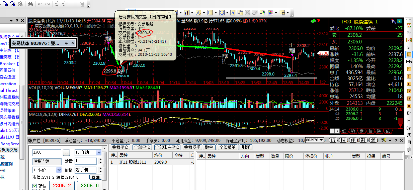Toggle the 确认 confirmation checkbox
The image size is (413, 190).
coord(35,186)
